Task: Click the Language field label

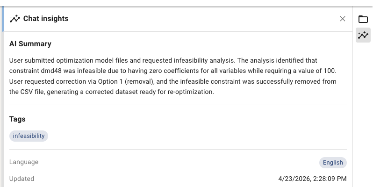Action: point(24,162)
